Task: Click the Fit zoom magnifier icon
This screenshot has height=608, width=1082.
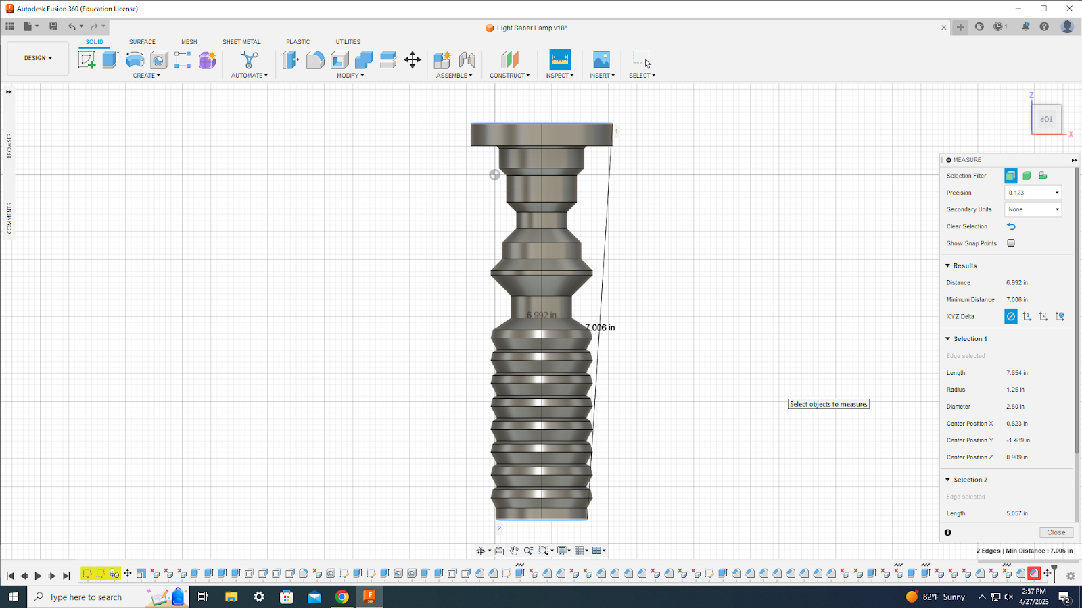Action: coord(544,551)
